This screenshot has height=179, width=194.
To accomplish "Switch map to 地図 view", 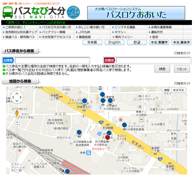I will (x=167, y=90).
